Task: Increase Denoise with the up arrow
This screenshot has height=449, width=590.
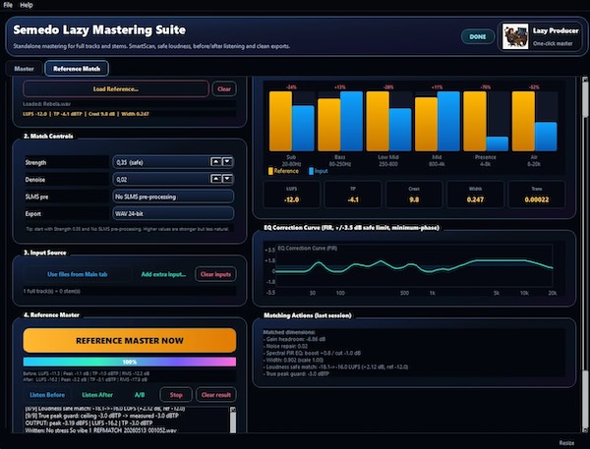Action: 215,179
